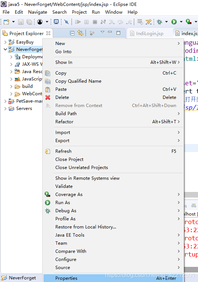
Task: Click the Step Over toolbar icon
Action: tap(120, 22)
